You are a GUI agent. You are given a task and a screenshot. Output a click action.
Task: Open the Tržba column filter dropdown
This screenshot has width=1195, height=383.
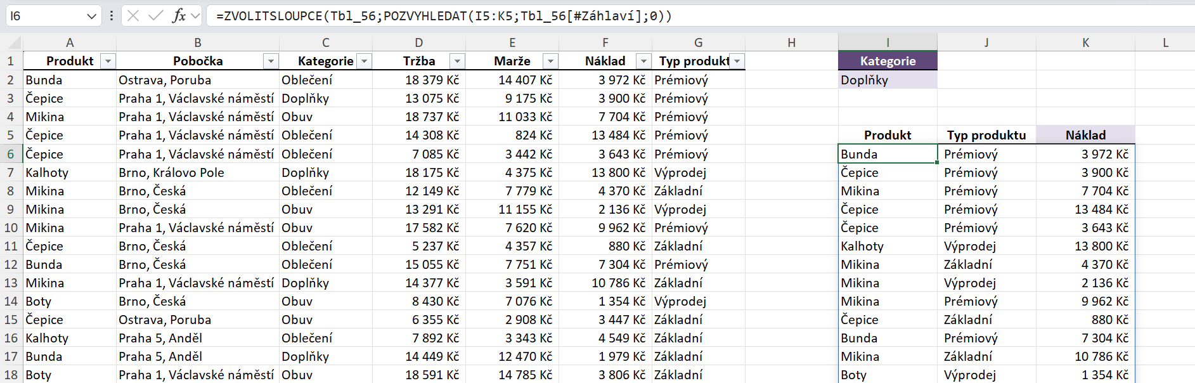(x=457, y=62)
